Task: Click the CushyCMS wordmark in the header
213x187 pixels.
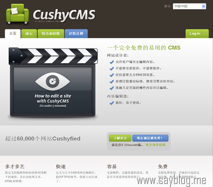Action: point(64,15)
